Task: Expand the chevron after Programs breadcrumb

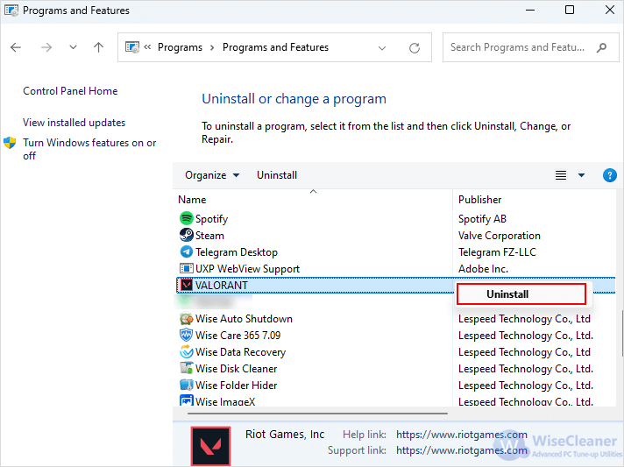Action: coord(212,47)
